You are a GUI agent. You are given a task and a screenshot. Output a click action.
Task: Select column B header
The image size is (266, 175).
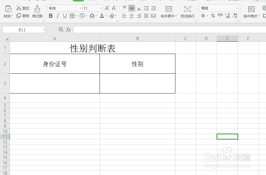pos(137,39)
